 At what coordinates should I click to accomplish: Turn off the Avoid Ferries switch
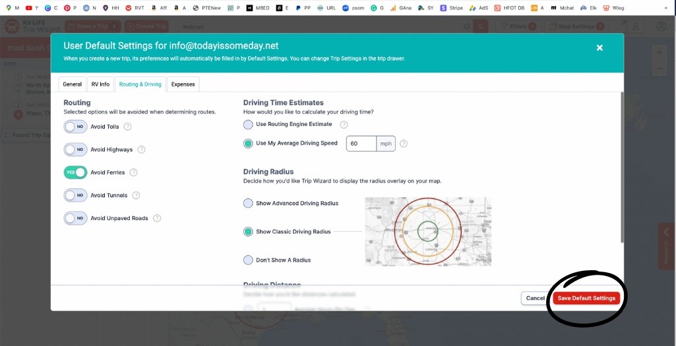tap(75, 173)
